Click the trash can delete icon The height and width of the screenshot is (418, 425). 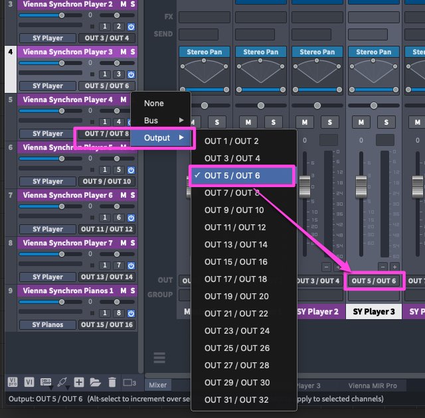[112, 382]
